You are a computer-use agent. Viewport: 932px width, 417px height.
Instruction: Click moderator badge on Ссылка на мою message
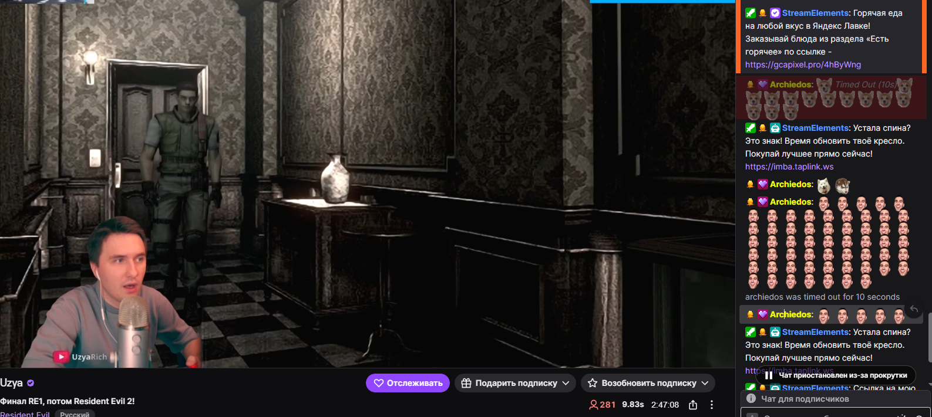pos(750,388)
